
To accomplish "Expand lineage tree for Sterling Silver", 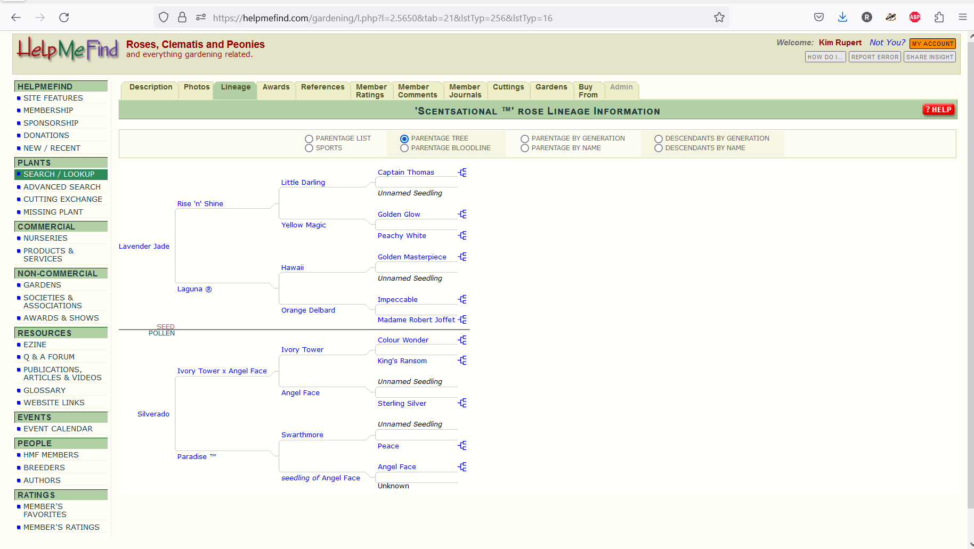I will 462,403.
